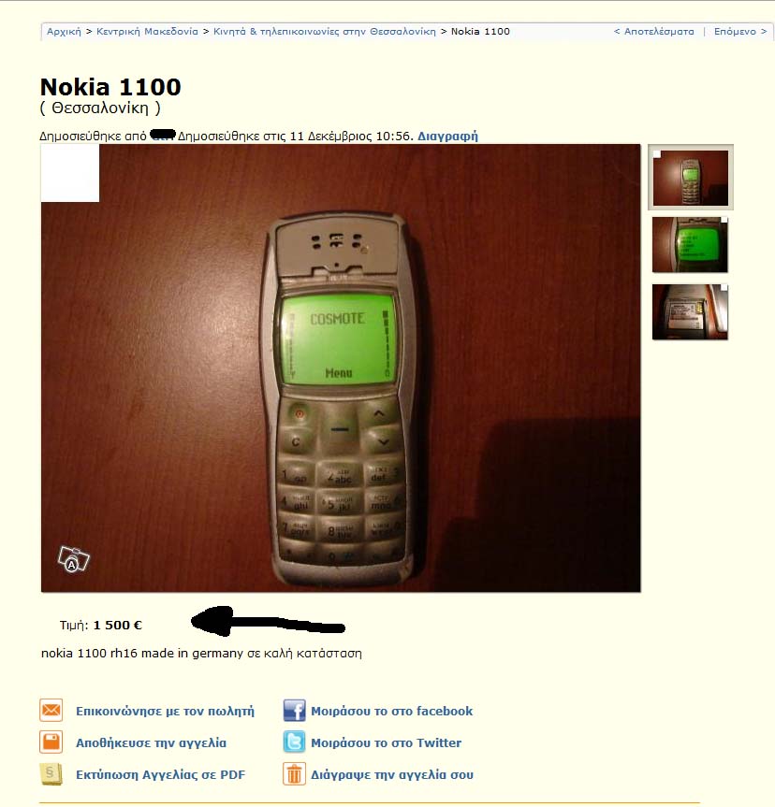Go to Κεντρική Μακεδονία breadcrumb
The image size is (775, 807).
click(147, 32)
